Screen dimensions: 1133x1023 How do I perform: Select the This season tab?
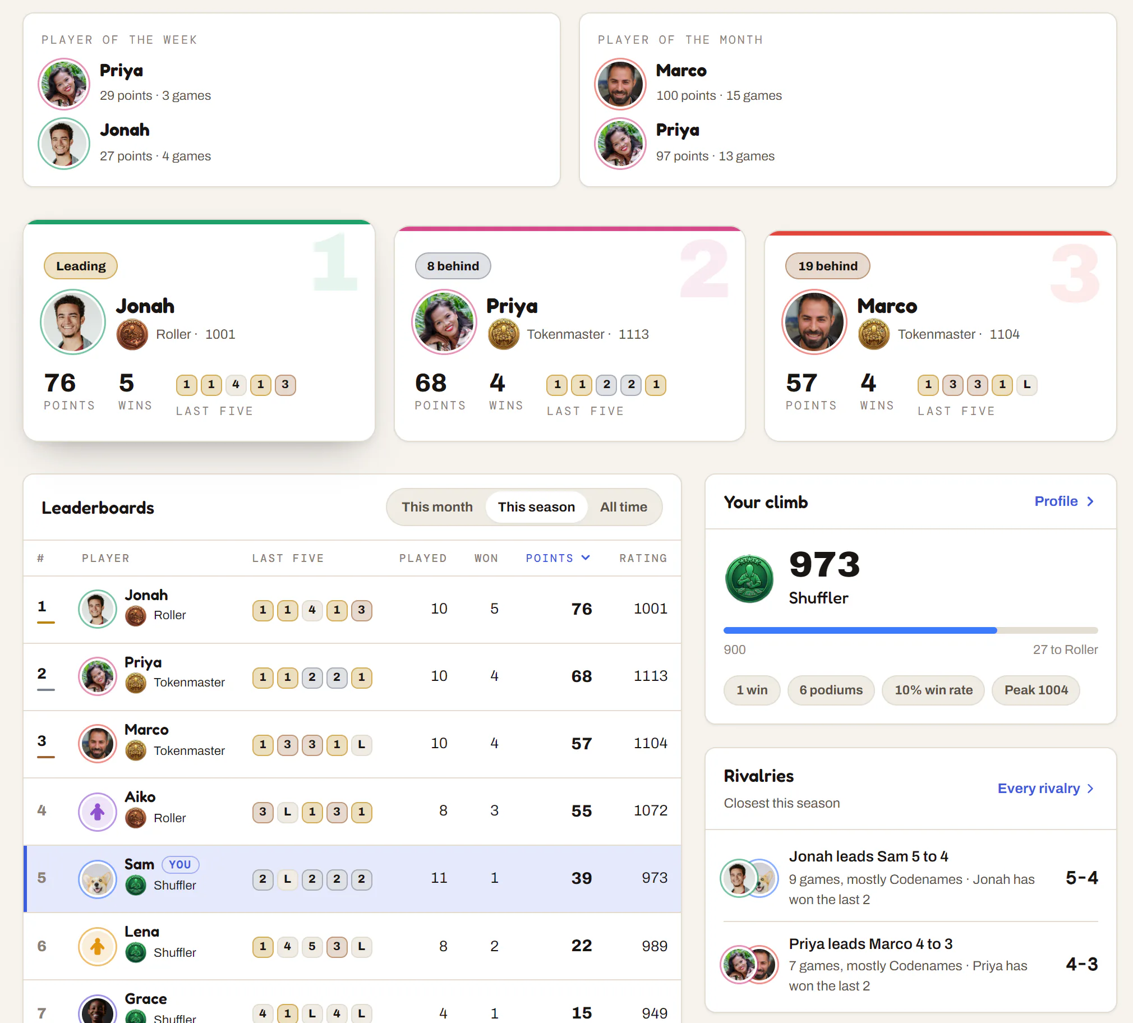click(536, 507)
